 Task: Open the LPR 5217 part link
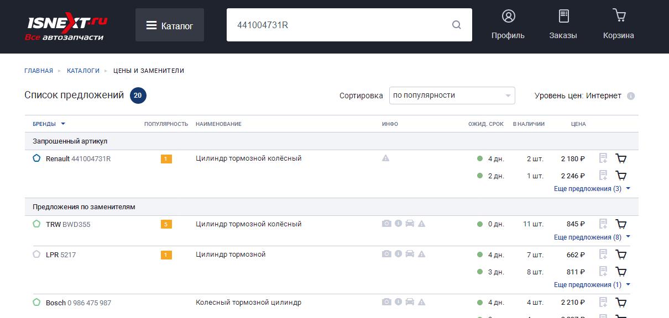coord(61,255)
